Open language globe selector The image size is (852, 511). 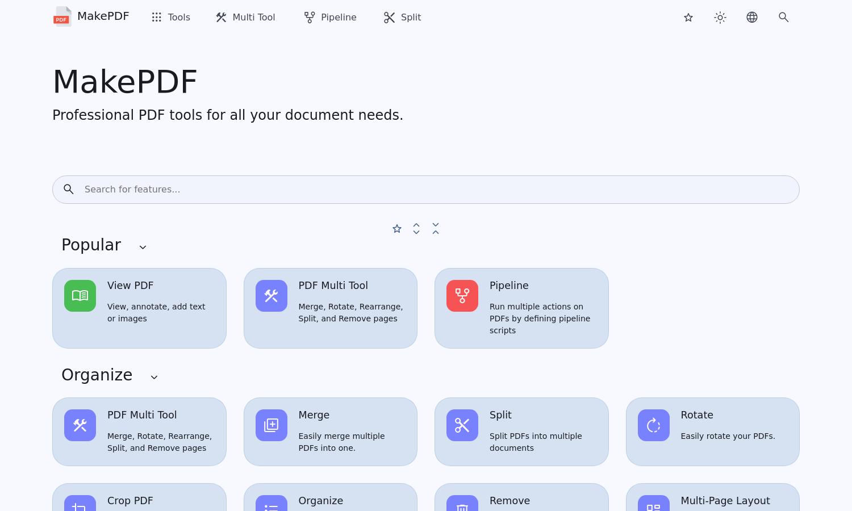[752, 18]
